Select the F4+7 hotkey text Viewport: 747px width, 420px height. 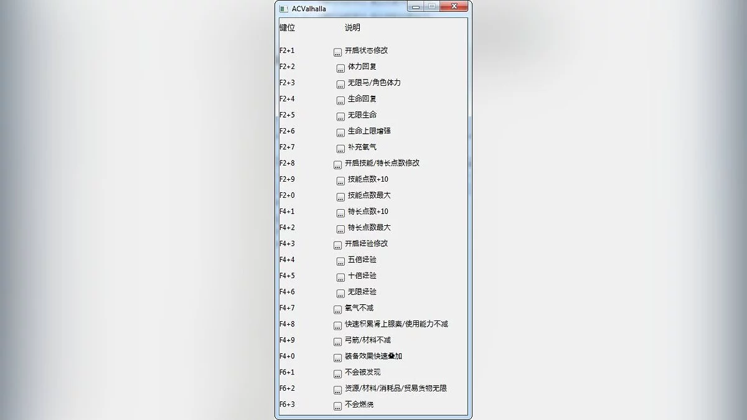(287, 308)
